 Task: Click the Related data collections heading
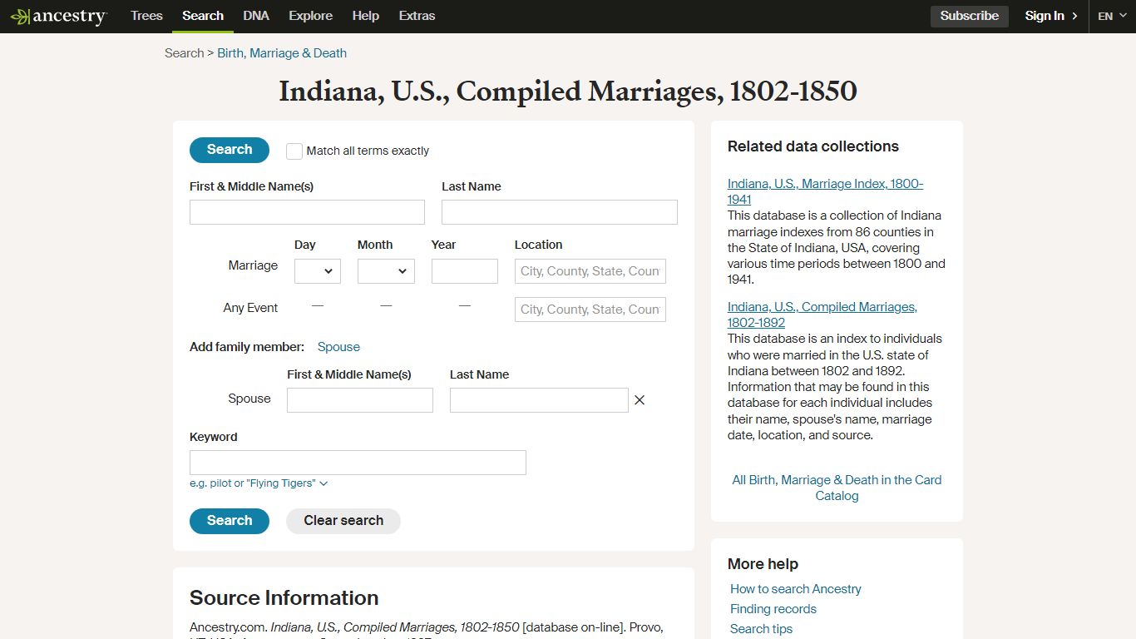tap(813, 146)
